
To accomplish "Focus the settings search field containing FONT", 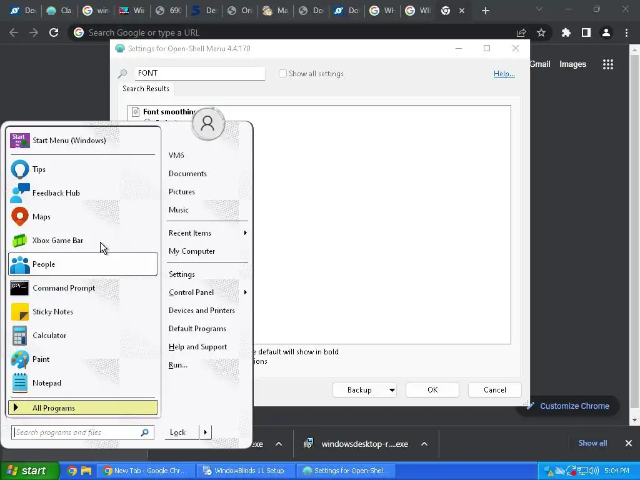I will [199, 73].
